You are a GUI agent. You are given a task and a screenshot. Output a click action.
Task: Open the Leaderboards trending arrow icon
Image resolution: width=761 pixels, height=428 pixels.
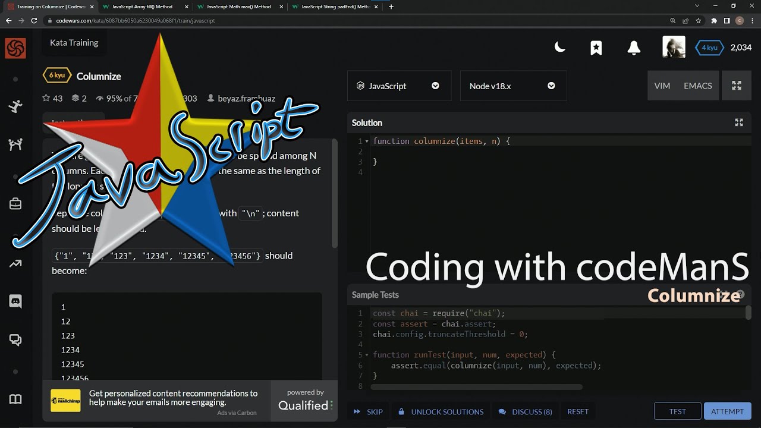tap(15, 264)
